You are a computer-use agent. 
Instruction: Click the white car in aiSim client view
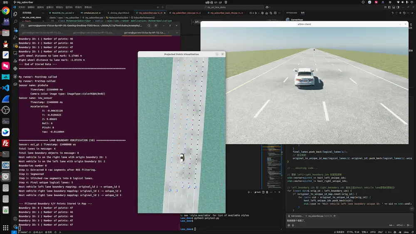(305, 77)
